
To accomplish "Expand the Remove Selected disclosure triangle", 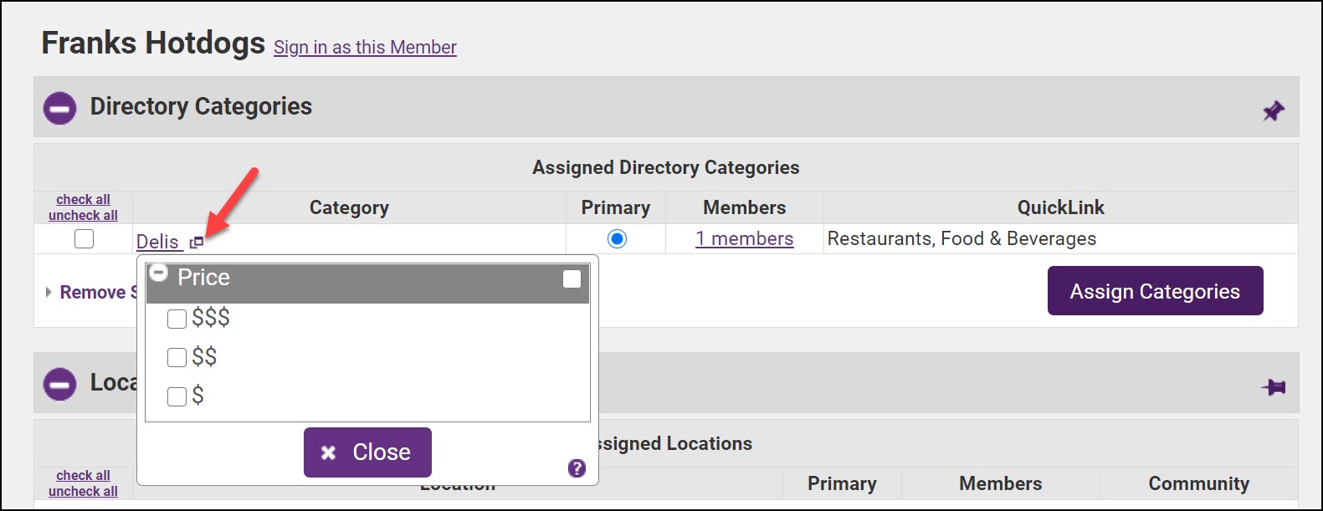I will click(x=49, y=292).
